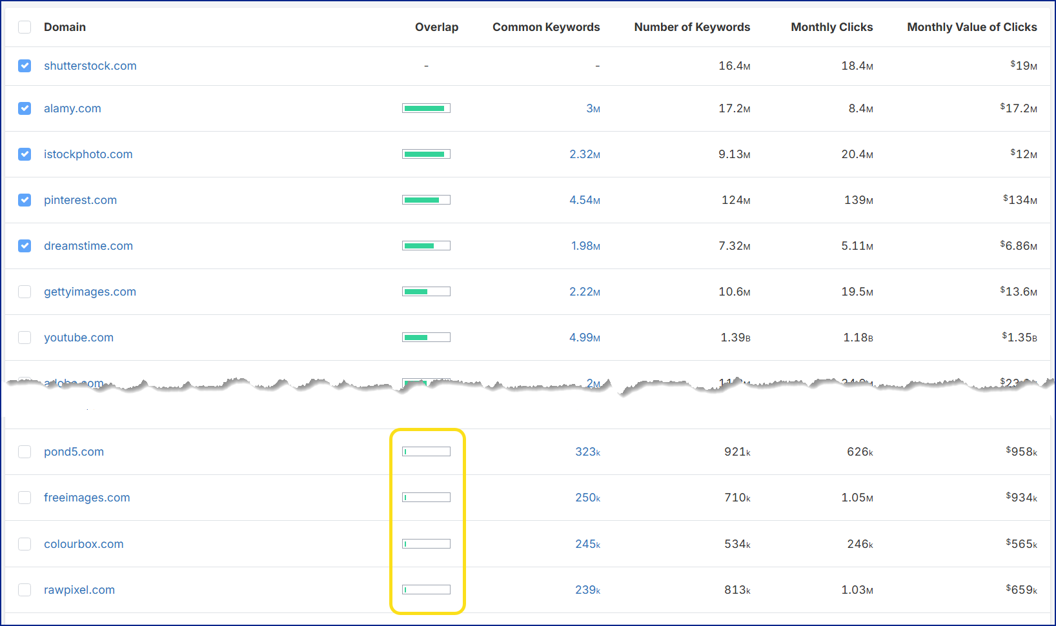
Task: Select istockphoto.com monthly clicks 20.4M
Action: click(857, 154)
